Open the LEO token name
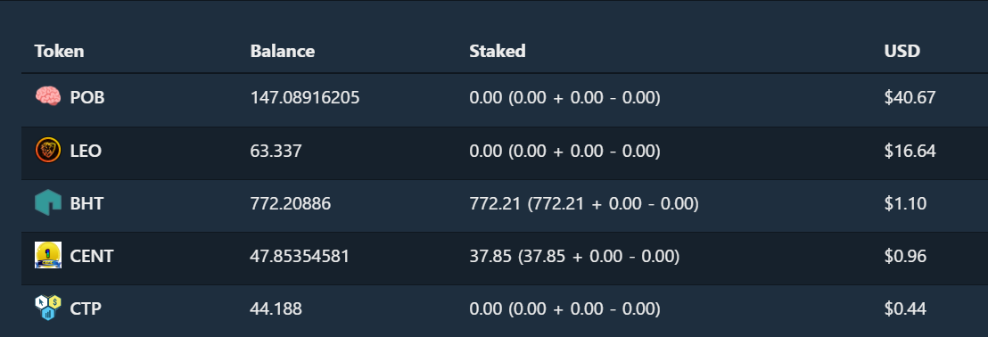 86,152
